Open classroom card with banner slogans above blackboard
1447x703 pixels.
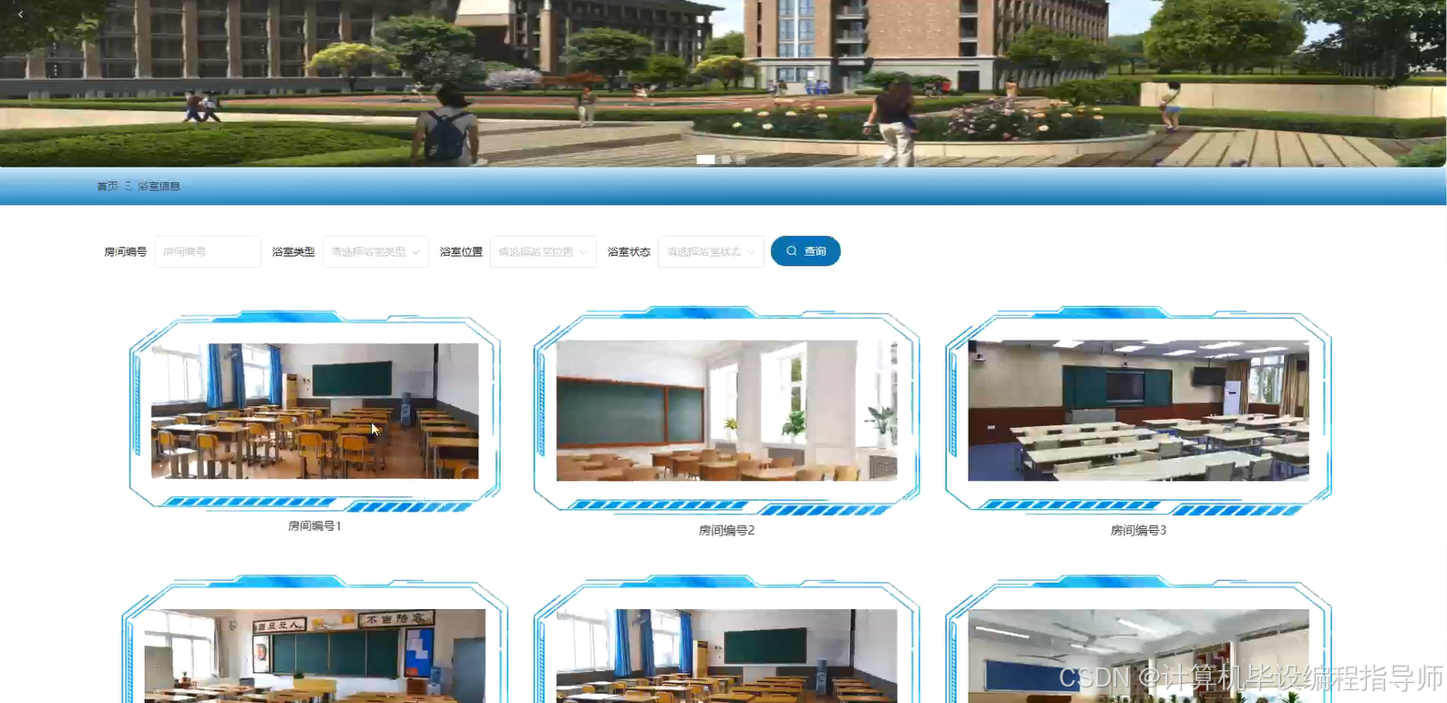point(314,656)
